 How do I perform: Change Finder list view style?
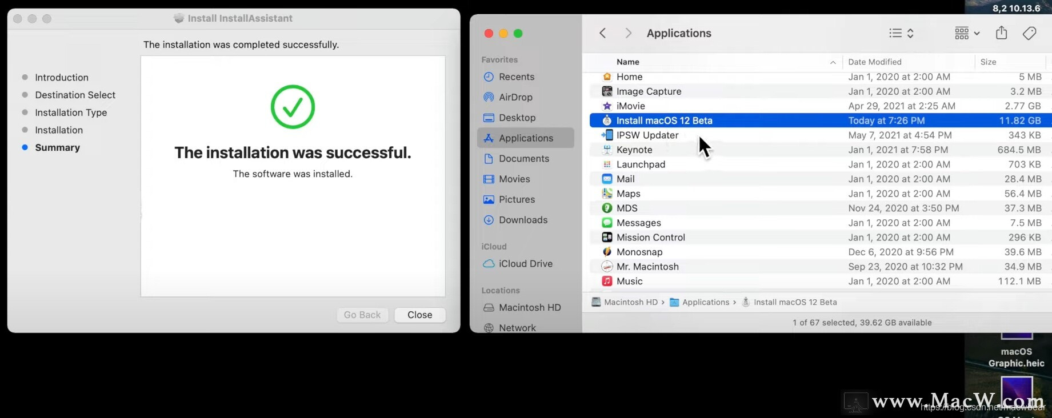click(901, 33)
